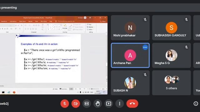
Task: Click the PowerPoint icon on Windows taskbar
Action: point(14,92)
